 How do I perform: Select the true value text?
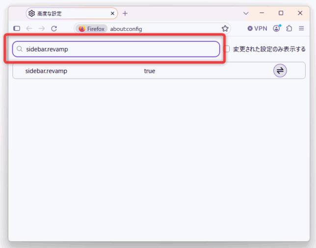(x=150, y=71)
